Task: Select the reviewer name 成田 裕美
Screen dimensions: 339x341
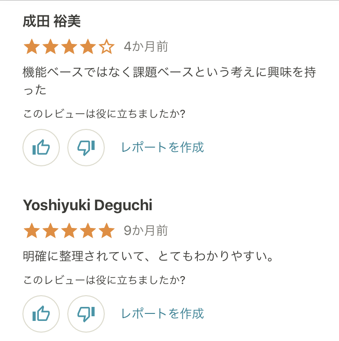Action: tap(51, 21)
